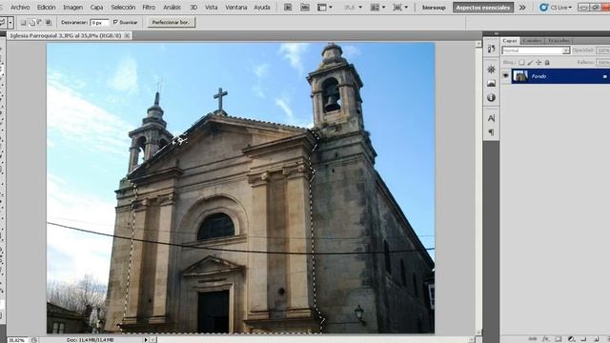This screenshot has height=343, width=610.
Task: Choose New Selection mode icon
Action: click(23, 23)
